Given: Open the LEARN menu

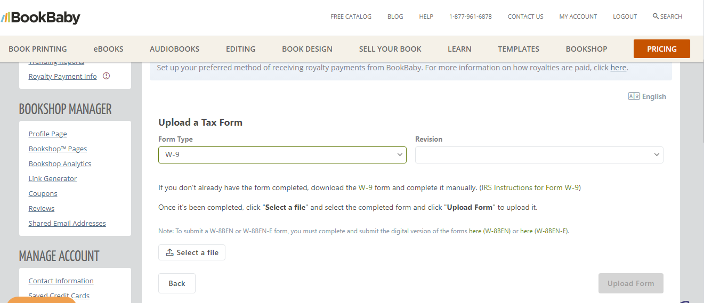Looking at the screenshot, I should point(459,49).
